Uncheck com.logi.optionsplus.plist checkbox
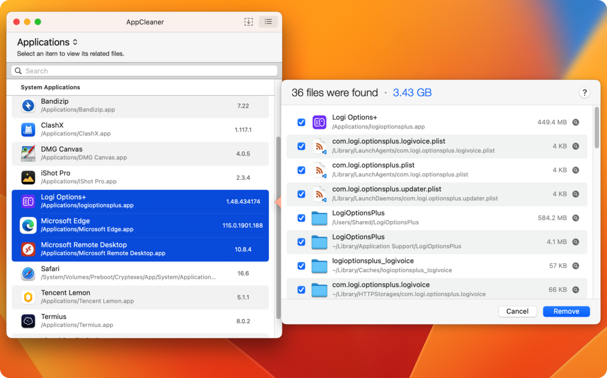Screen dimensions: 607x378 pos(301,170)
